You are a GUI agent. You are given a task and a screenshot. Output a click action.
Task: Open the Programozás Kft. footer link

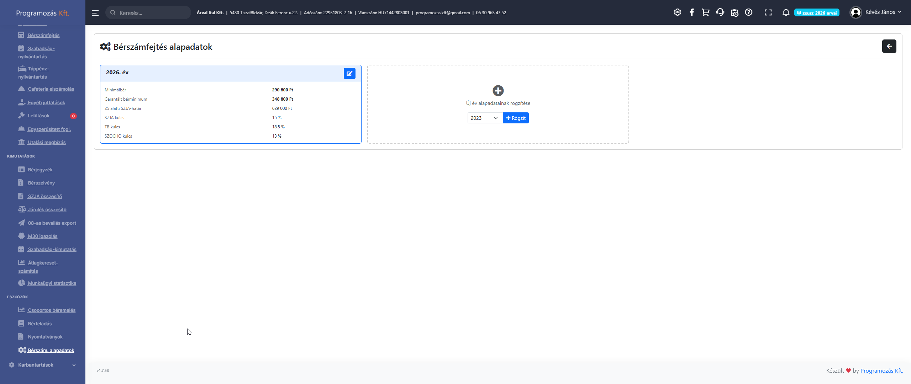point(881,370)
